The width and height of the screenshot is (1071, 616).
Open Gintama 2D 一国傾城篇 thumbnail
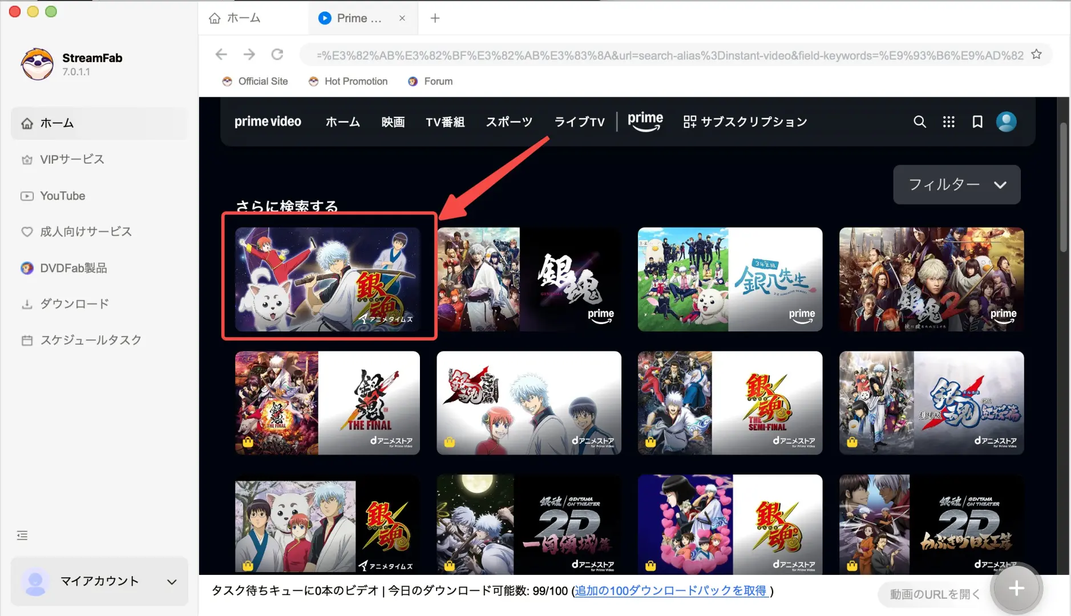529,525
